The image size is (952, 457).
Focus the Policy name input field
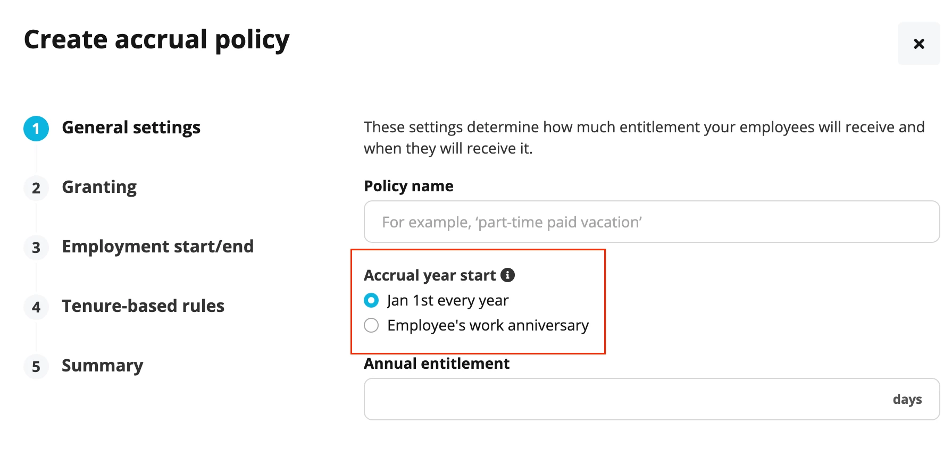pyautogui.click(x=652, y=222)
